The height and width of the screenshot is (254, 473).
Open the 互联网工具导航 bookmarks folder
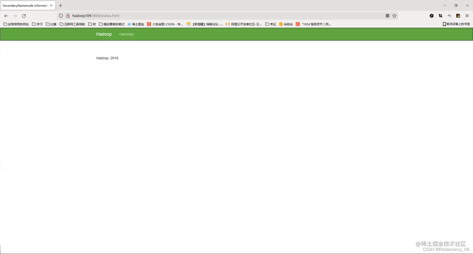click(x=72, y=24)
